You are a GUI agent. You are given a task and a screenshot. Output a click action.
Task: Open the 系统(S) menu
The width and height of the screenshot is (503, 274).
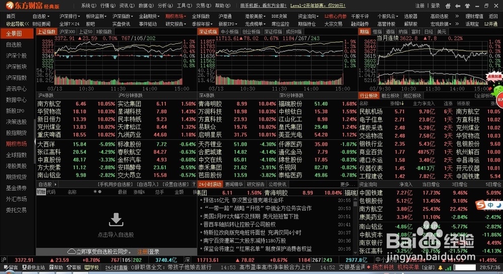[89, 6]
